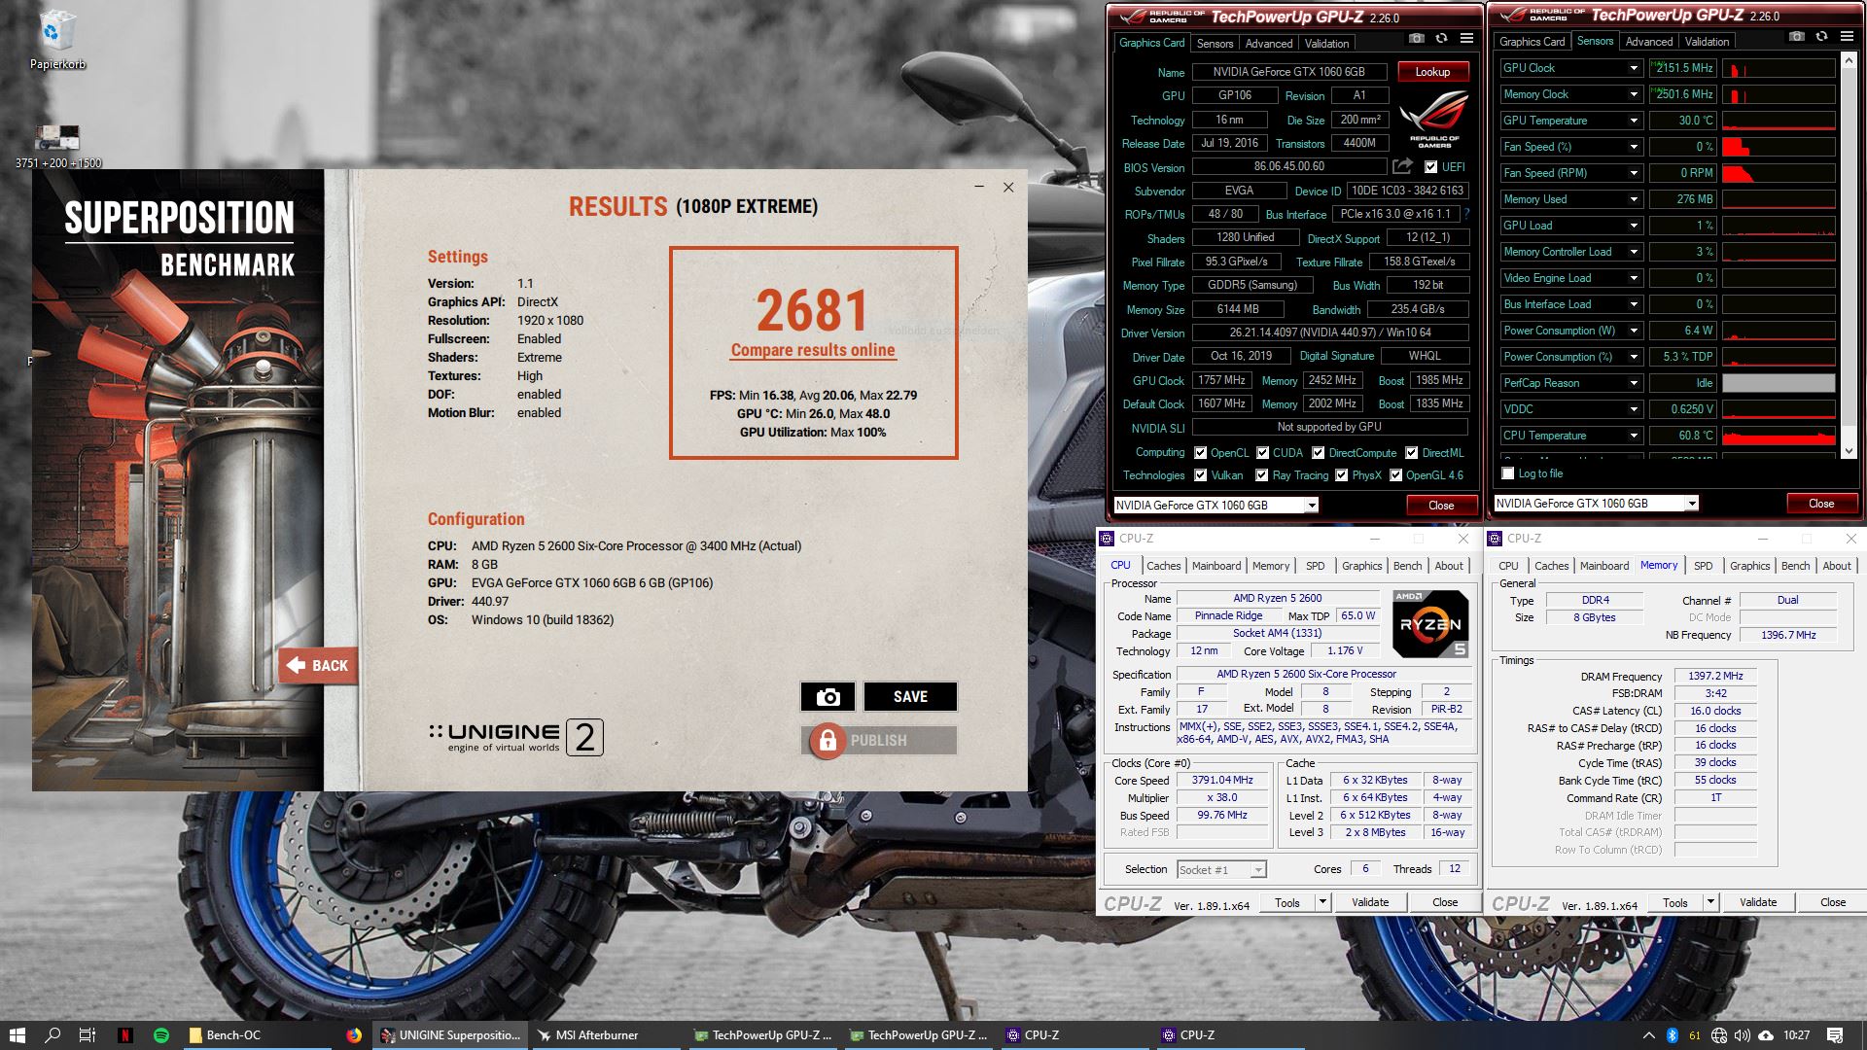Screen dimensions: 1867x1050
Task: Click the GPU Name field in GPU-Z
Action: pos(1288,72)
